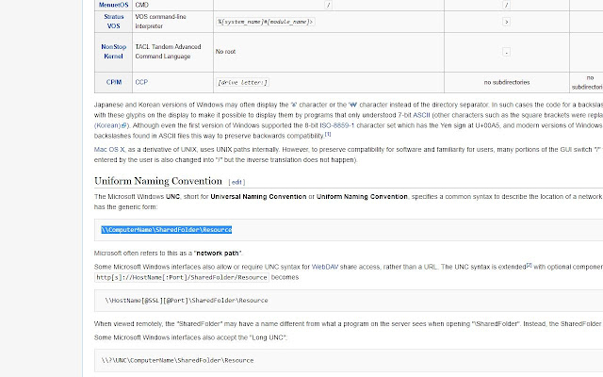
Task: Click the [drive letter:] cell in the CP/M row
Action: coord(243,82)
